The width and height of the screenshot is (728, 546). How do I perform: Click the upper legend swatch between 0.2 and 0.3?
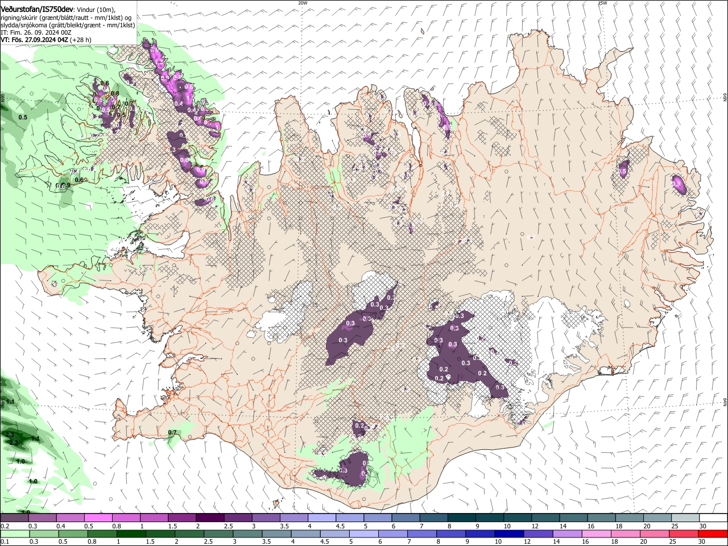14,518
